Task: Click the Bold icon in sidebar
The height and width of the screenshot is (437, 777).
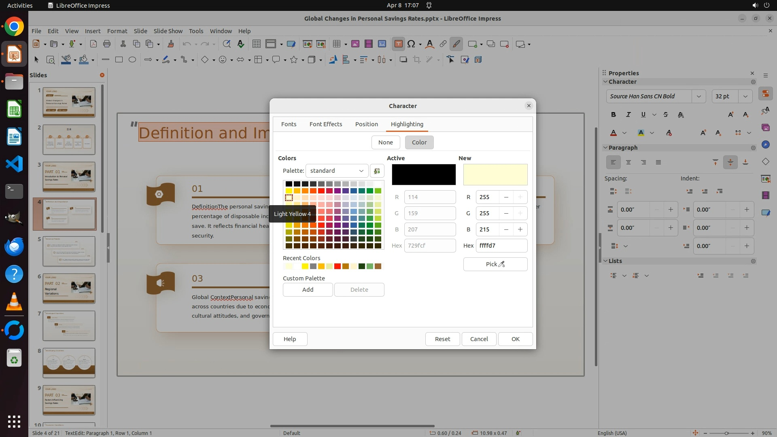Action: (614, 115)
